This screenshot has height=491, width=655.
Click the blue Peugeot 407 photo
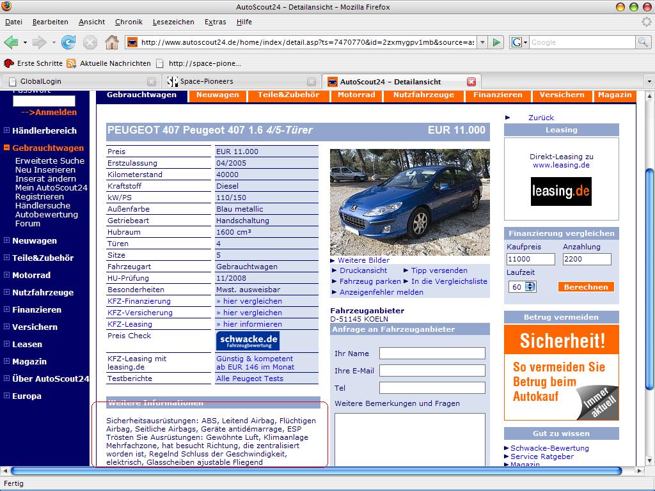point(410,202)
